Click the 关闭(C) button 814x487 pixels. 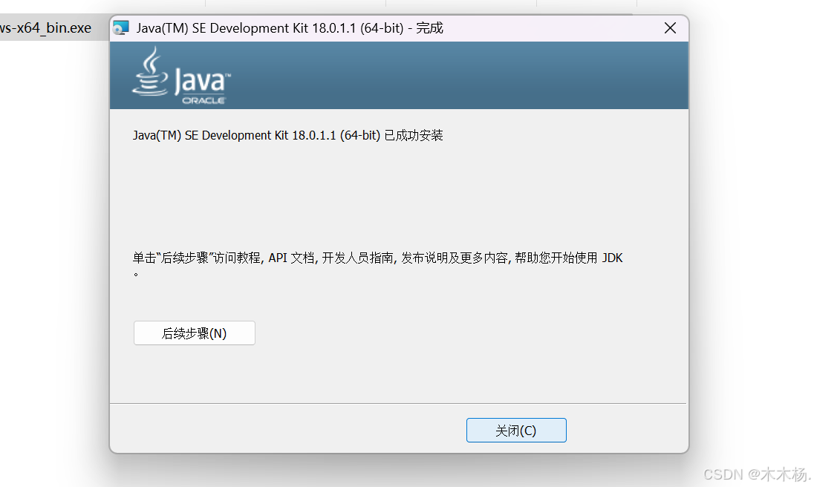pos(516,430)
